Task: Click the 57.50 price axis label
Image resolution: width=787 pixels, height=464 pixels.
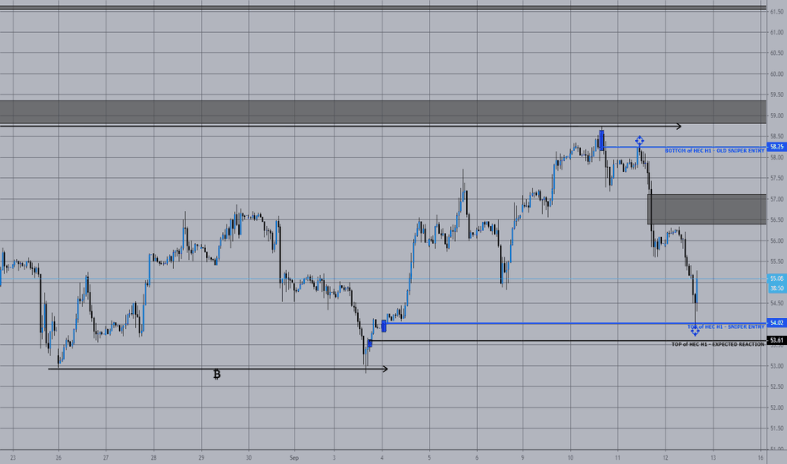Action: click(777, 178)
